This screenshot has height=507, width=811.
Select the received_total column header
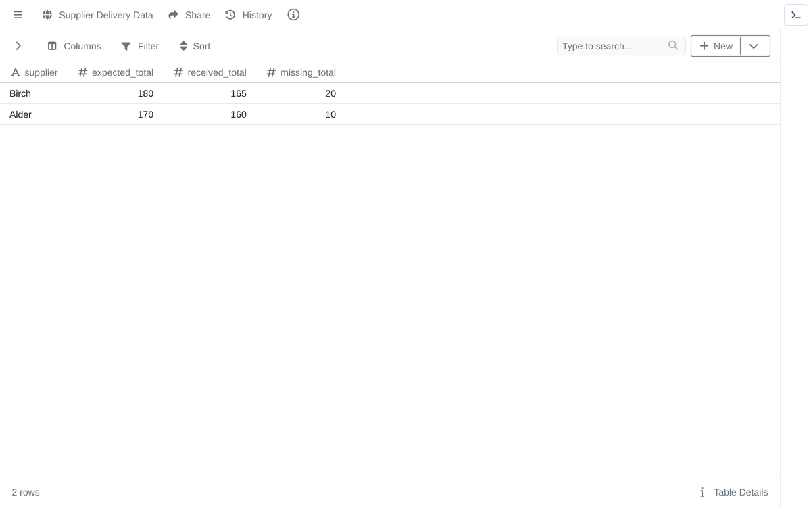coord(210,72)
